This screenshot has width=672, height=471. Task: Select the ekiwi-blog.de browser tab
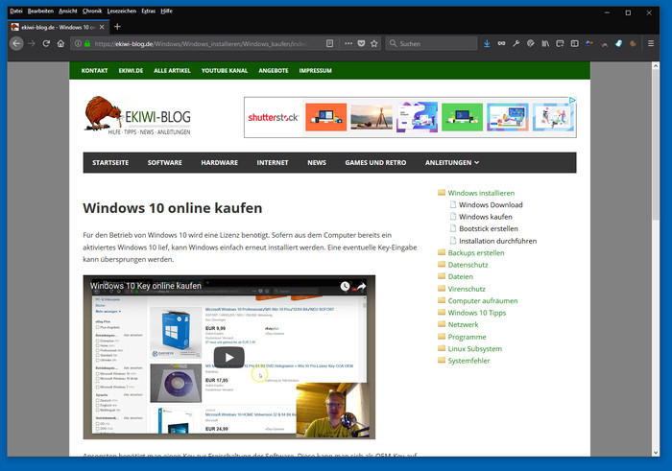58,27
